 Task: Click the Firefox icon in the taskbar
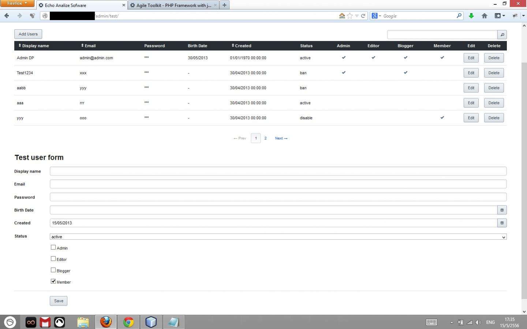(x=106, y=322)
